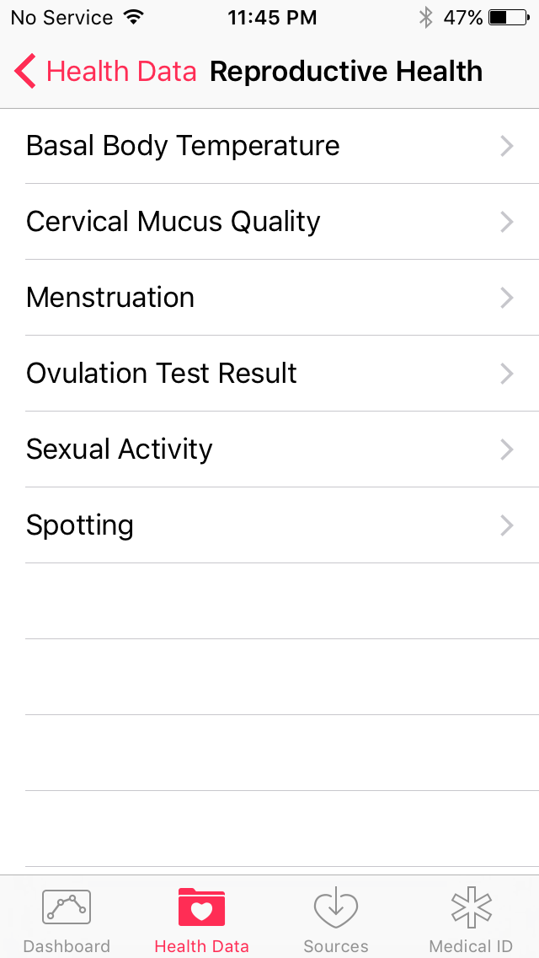Switch to the Sources tab label
Image resolution: width=539 pixels, height=958 pixels.
coord(336,946)
